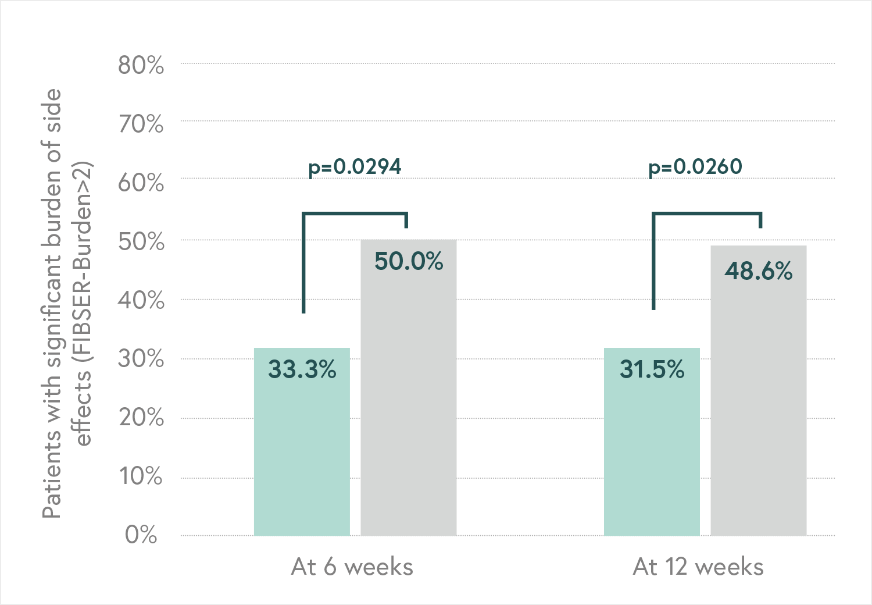The height and width of the screenshot is (605, 872).
Task: Click the 70% y-axis tick label
Action: [141, 124]
